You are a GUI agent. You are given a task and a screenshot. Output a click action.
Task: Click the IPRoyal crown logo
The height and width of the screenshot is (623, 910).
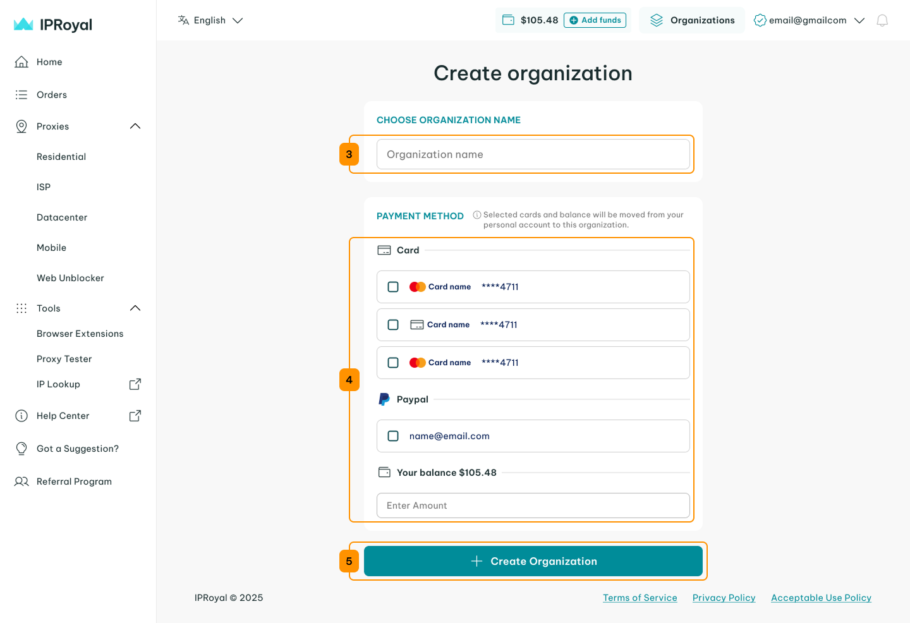pyautogui.click(x=23, y=25)
